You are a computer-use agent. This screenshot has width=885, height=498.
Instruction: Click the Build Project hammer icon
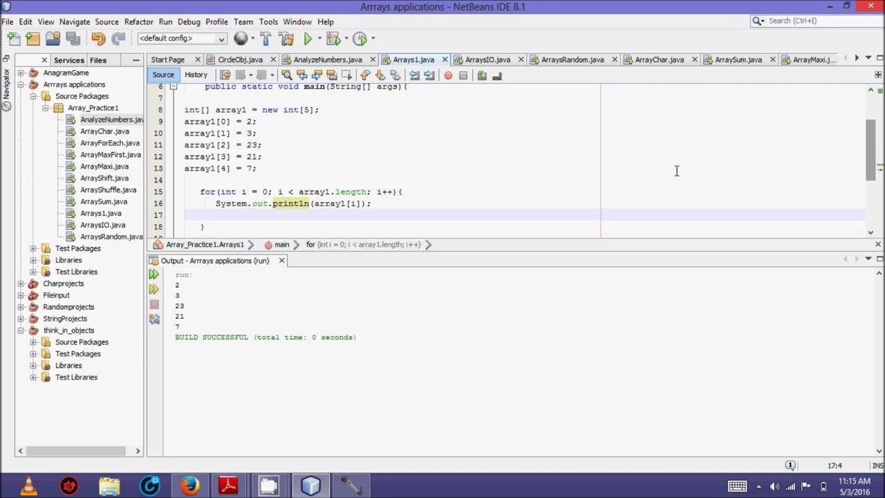click(265, 39)
